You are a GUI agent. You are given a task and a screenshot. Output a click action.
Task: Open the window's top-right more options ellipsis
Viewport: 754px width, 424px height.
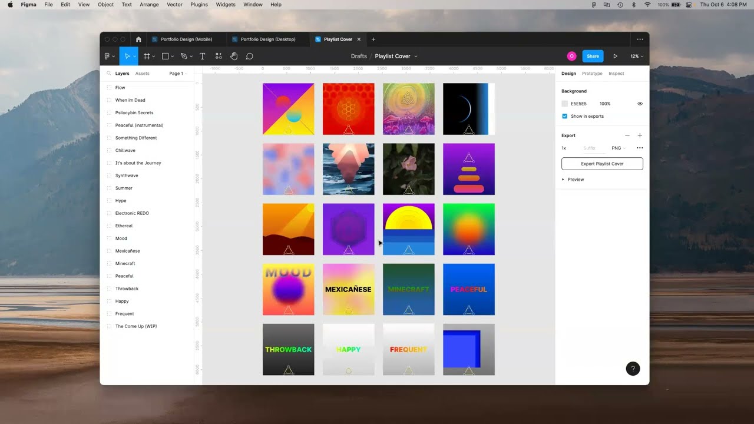640,39
